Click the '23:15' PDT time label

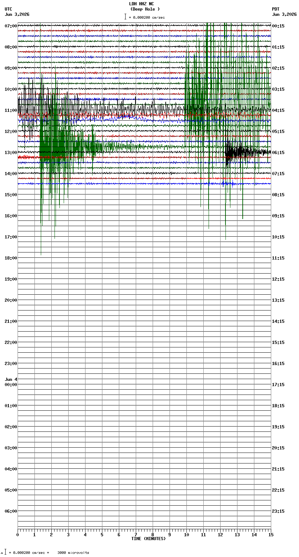(278, 511)
